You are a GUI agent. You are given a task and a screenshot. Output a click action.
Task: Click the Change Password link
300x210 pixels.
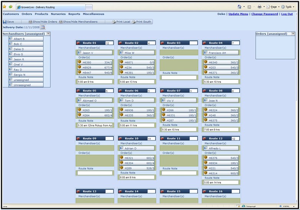[x=264, y=14]
